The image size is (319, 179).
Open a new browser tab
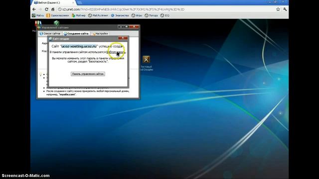80,2
